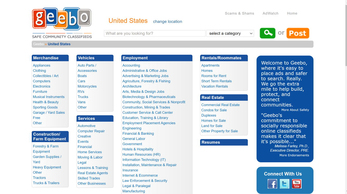Image resolution: width=347 pixels, height=194 pixels.
Task: Open AdWatch in top menu
Action: [x=270, y=13]
